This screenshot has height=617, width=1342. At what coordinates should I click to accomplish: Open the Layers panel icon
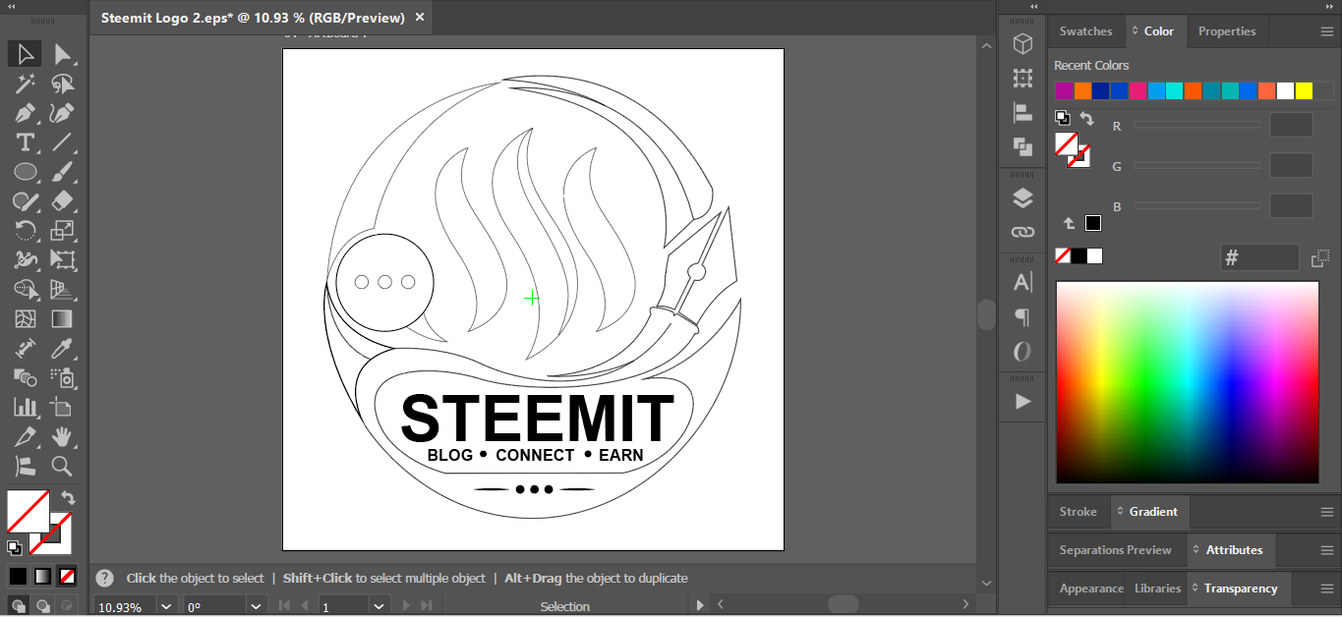pyautogui.click(x=1022, y=197)
